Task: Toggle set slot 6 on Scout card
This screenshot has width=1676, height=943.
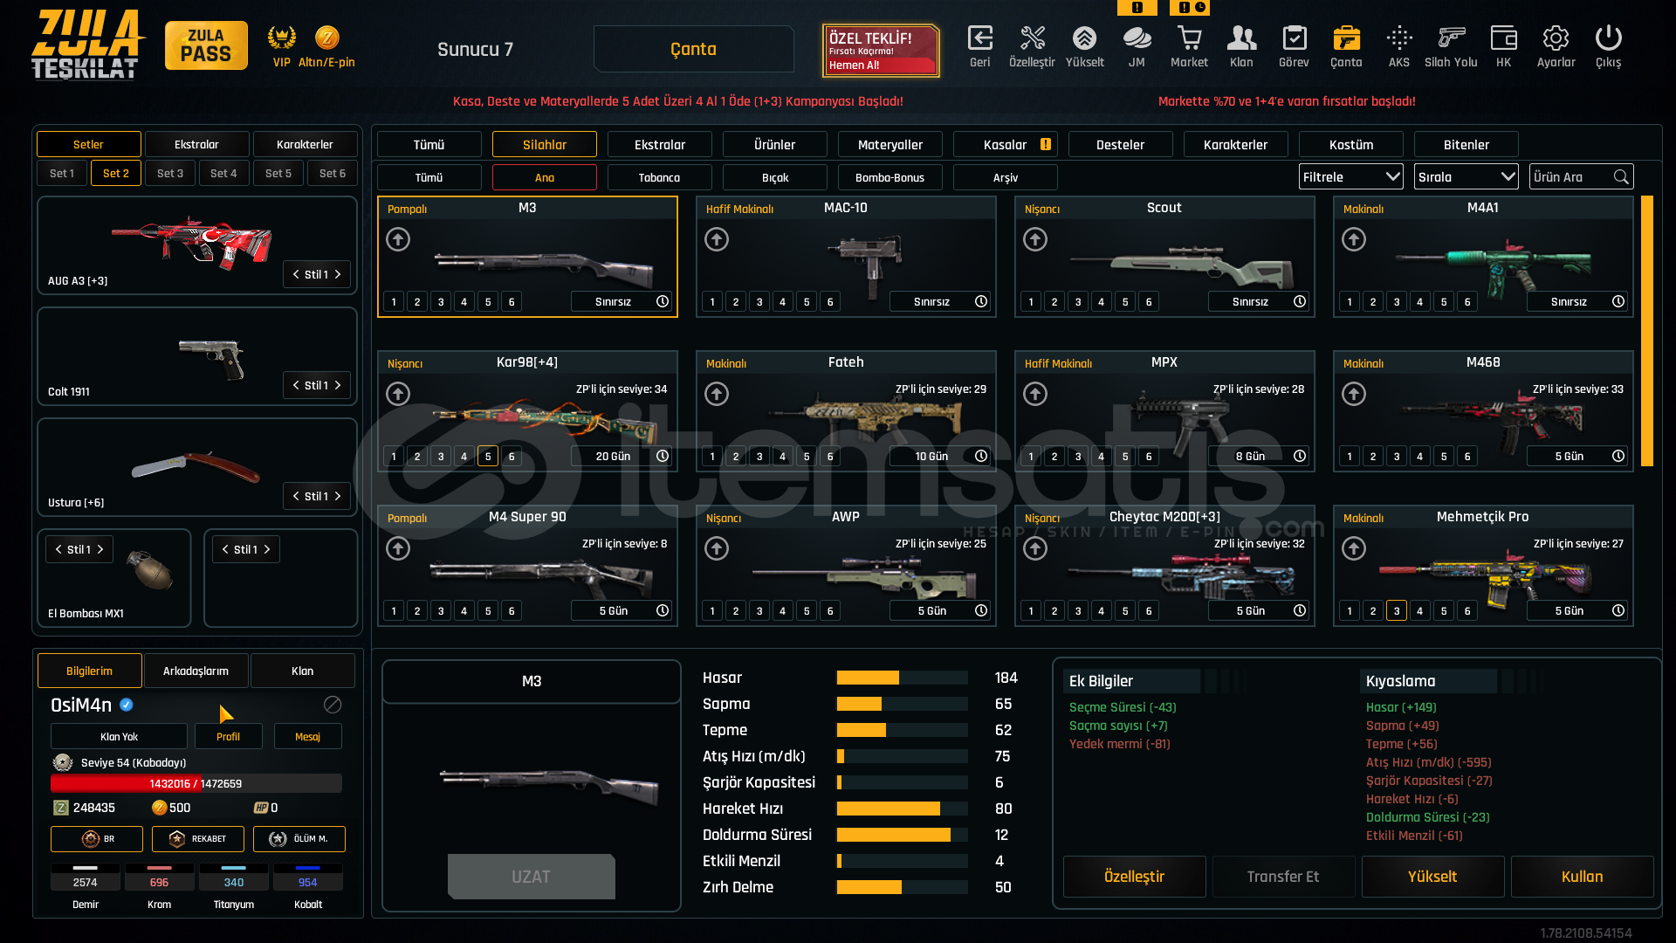Action: (x=1149, y=302)
